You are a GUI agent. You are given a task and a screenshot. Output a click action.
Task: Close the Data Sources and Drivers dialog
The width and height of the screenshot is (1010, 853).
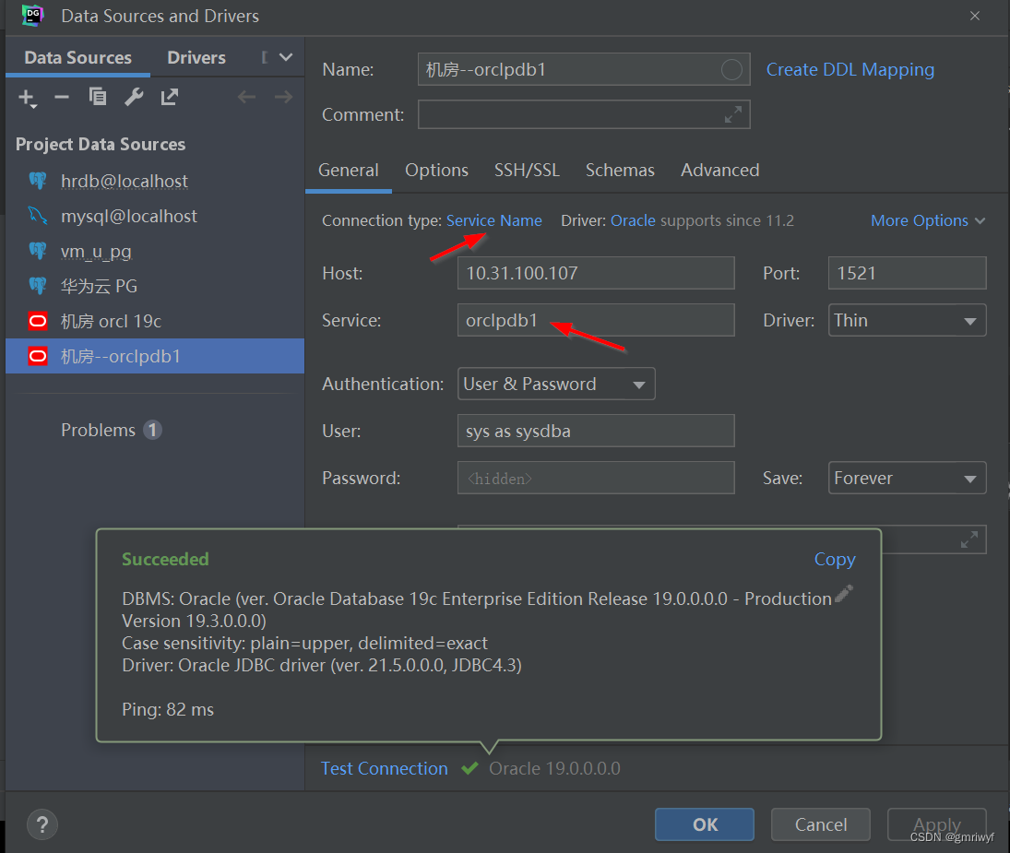(x=975, y=16)
